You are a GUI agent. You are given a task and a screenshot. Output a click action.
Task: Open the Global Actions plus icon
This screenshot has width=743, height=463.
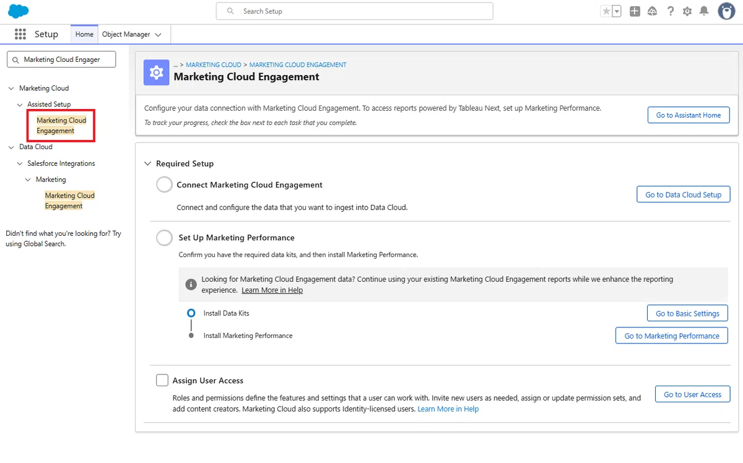coord(635,11)
